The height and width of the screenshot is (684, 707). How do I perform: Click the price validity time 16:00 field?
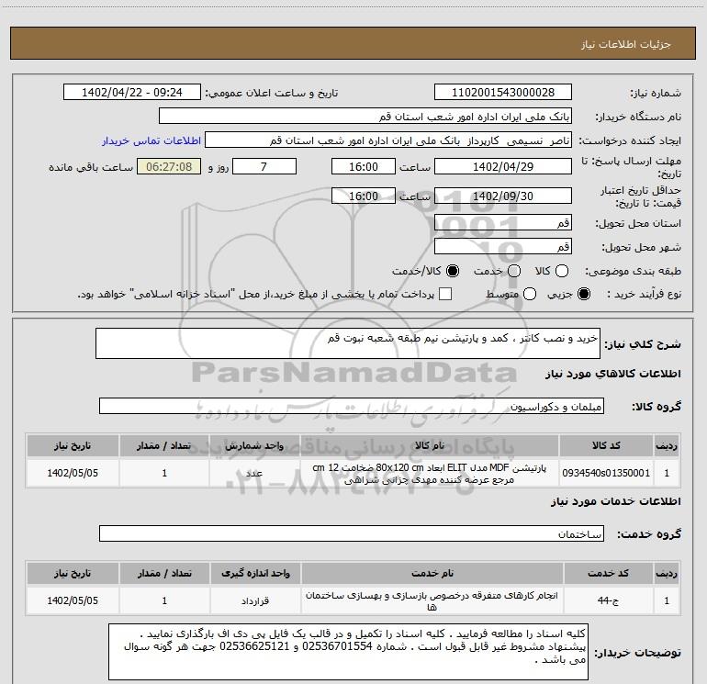[x=364, y=196]
